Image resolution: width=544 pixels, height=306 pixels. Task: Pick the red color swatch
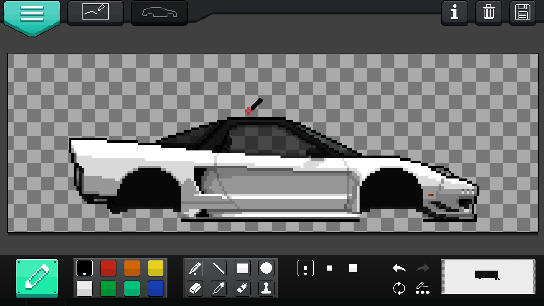coord(108,268)
